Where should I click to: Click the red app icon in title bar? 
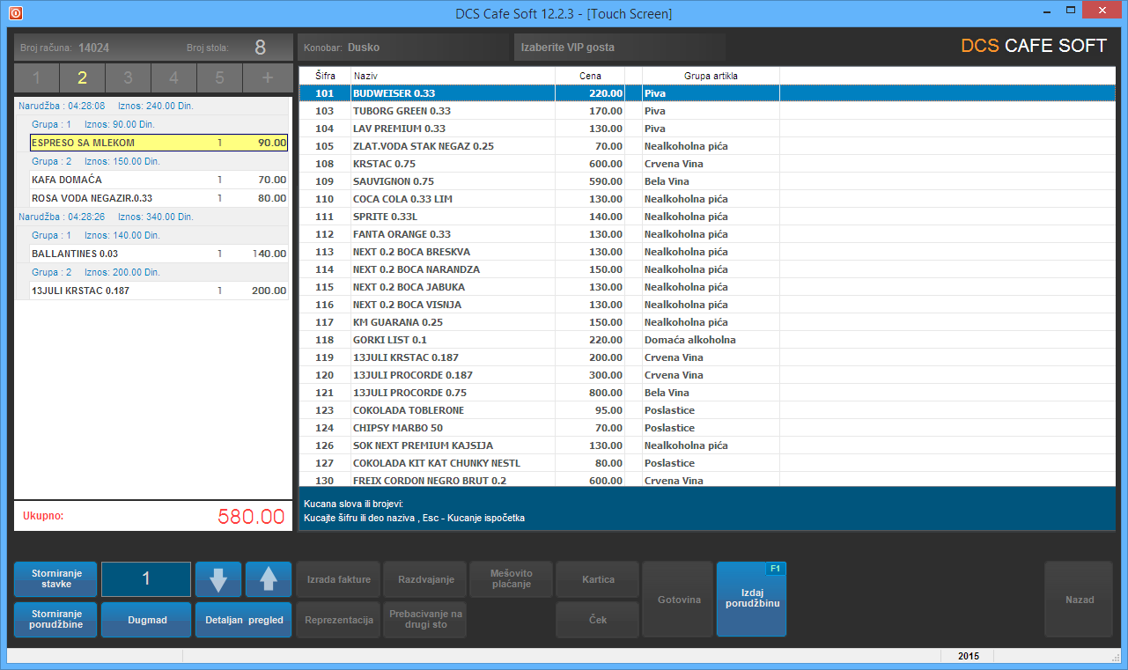(14, 13)
